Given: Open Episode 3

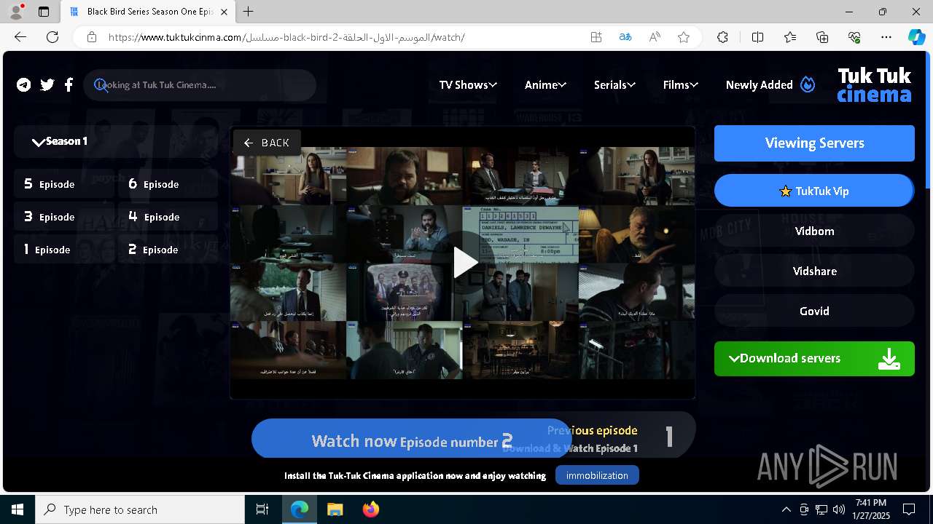Looking at the screenshot, I should tap(64, 217).
